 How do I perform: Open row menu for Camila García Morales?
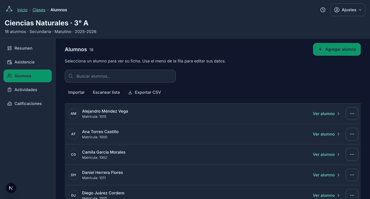(352, 155)
